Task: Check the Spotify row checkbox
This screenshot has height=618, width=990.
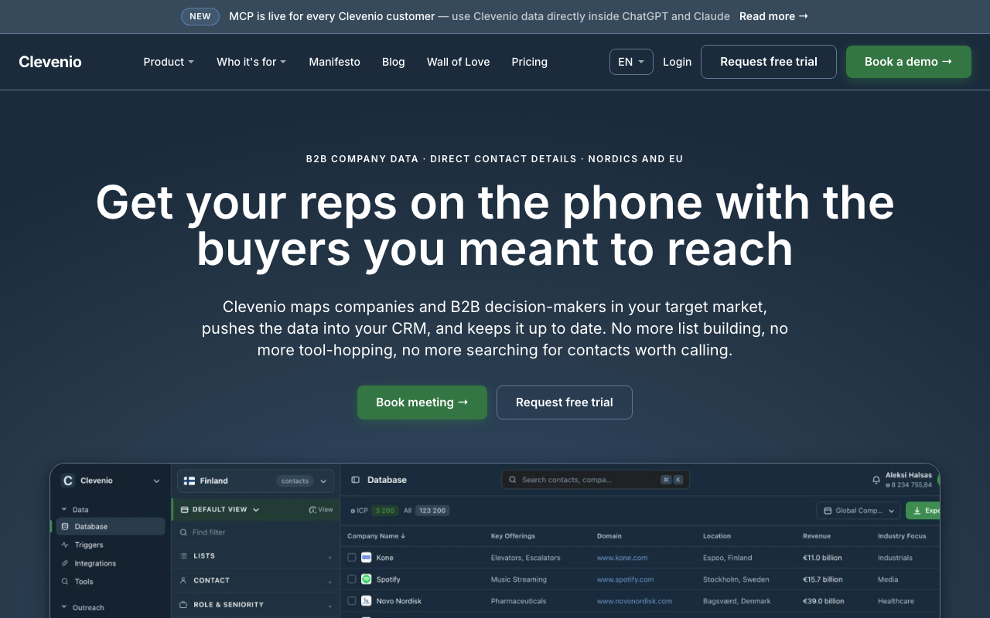Action: tap(352, 579)
